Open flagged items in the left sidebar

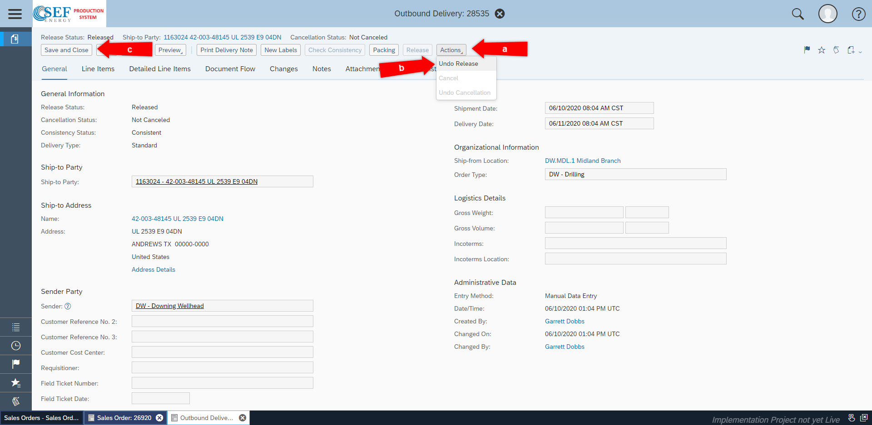(16, 364)
